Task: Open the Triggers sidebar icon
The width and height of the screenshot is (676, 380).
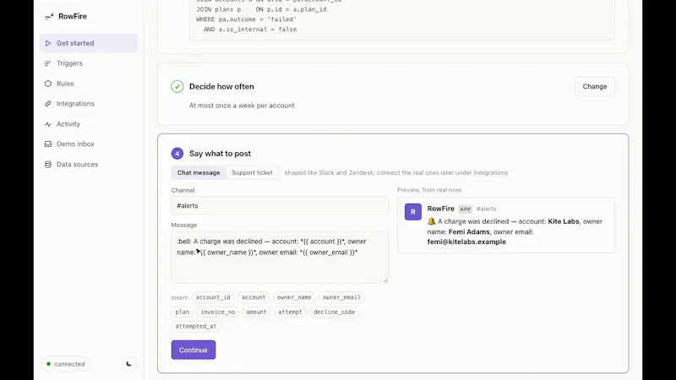Action: pos(48,63)
